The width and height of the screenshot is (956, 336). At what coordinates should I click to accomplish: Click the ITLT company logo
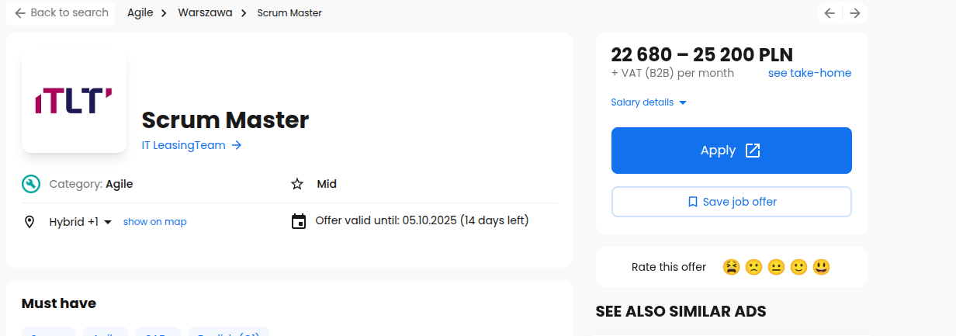point(74,101)
